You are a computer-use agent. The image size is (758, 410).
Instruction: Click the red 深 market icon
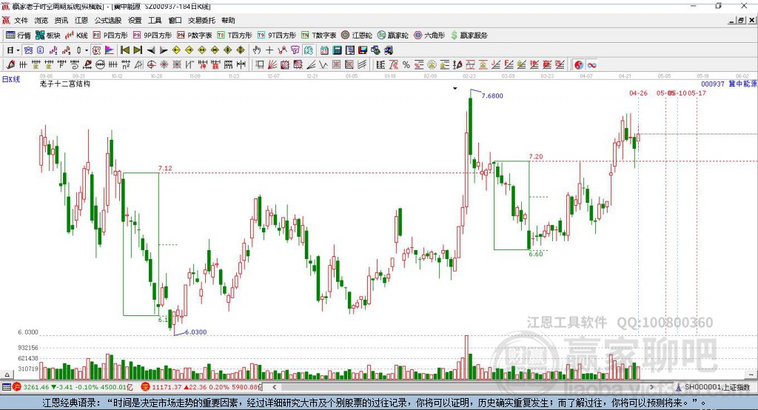[x=146, y=387]
